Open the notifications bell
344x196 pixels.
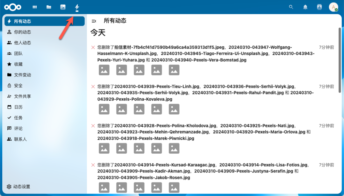click(305, 7)
